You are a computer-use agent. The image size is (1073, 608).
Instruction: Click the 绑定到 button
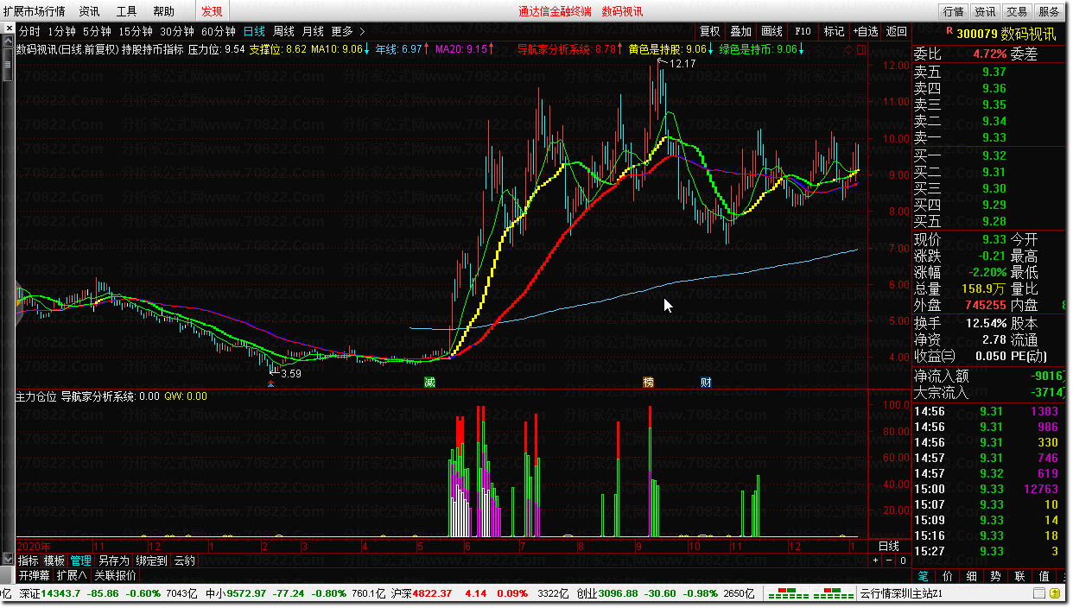[151, 560]
